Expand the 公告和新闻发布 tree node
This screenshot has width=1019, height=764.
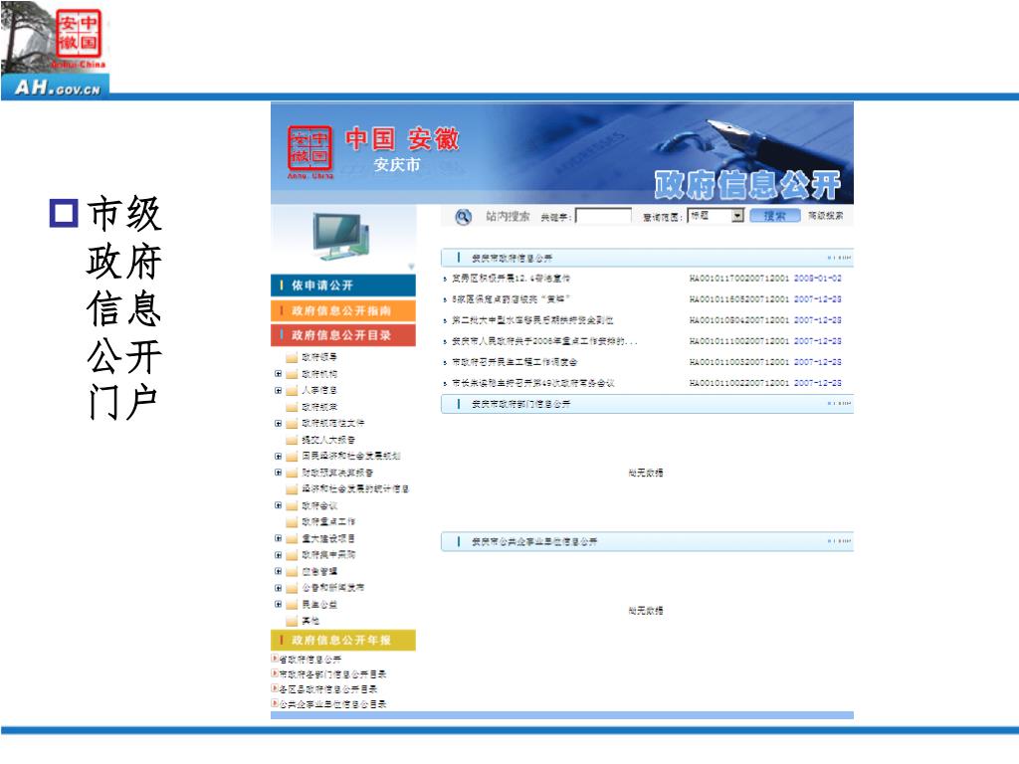(x=279, y=588)
